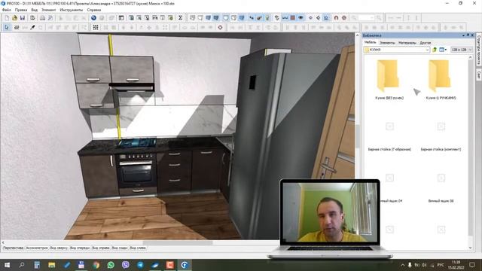Viewport: 482px width, 271px height.
Task: Open Telegram from the taskbar
Action: (x=140, y=265)
